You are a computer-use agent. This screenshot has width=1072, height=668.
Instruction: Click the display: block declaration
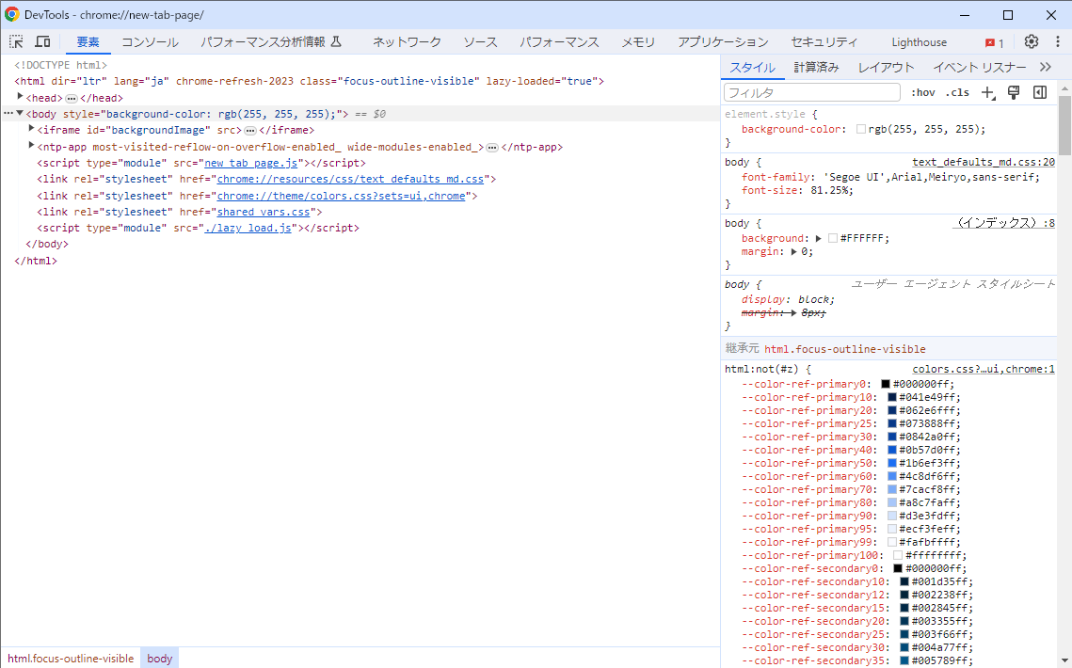(x=788, y=299)
